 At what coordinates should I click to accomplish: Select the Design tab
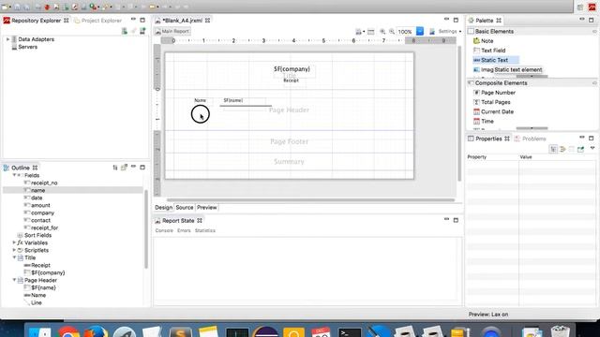coord(163,208)
